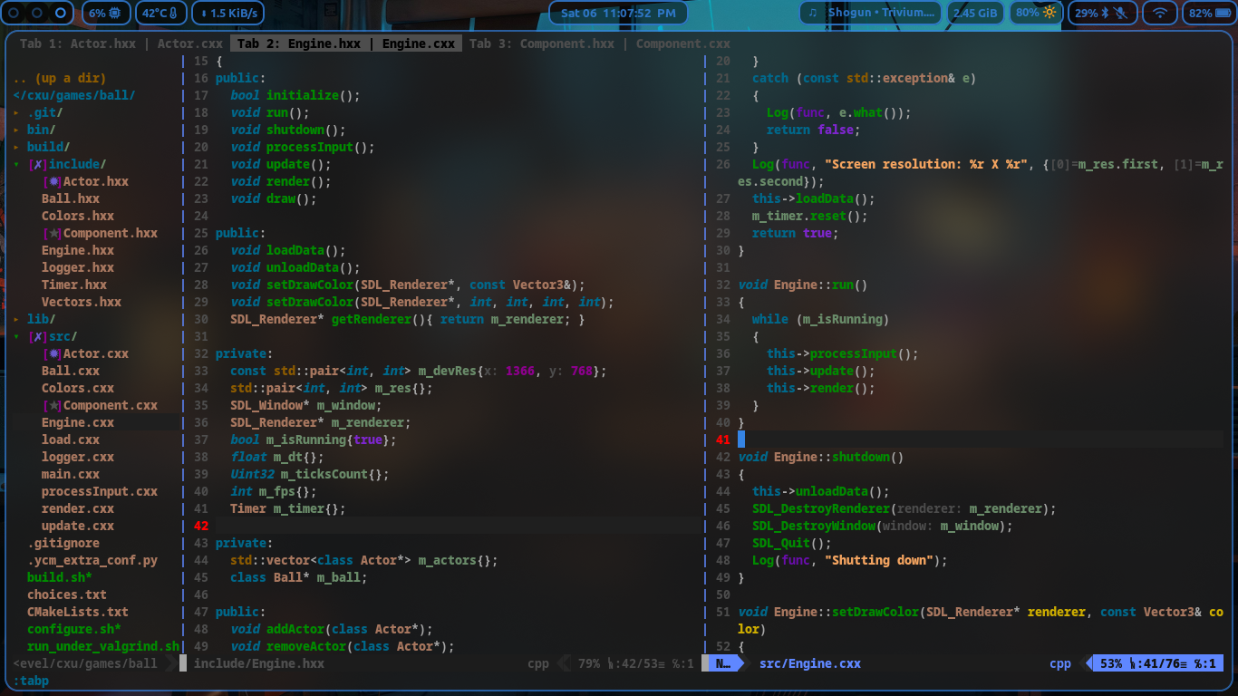Open .ycm_extra_conf.py in the file tree
1238x696 pixels.
click(92, 560)
